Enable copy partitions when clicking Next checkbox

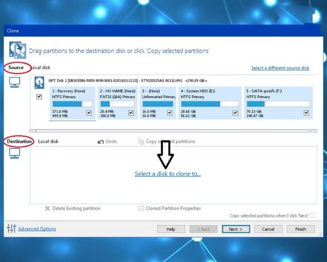(x=312, y=216)
